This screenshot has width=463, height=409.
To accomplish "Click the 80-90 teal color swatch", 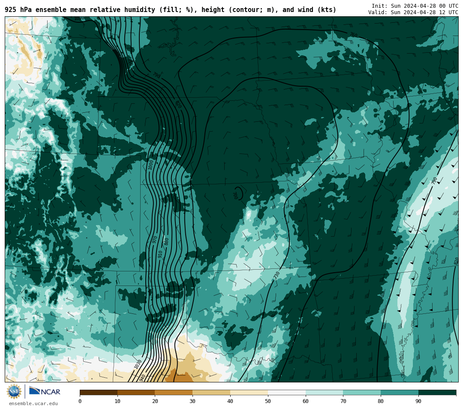I will (400, 392).
